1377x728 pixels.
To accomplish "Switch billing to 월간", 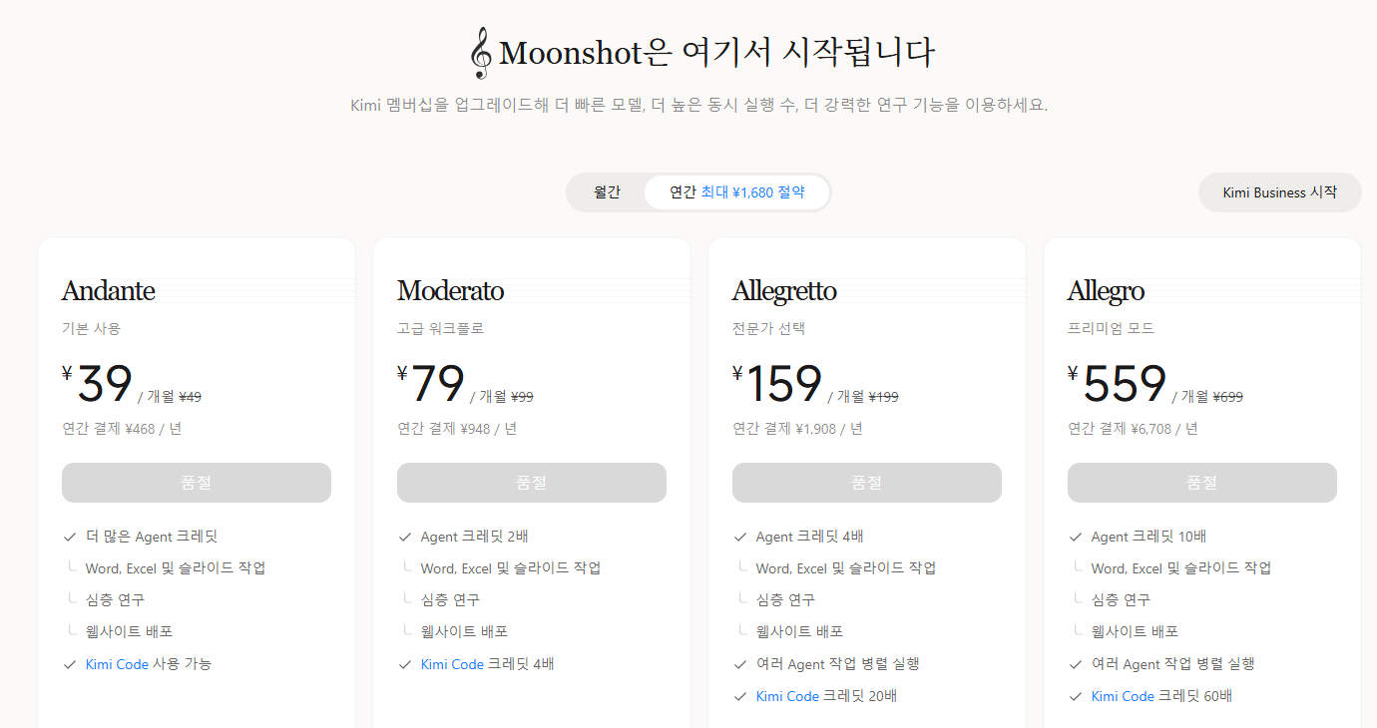I will [x=607, y=192].
